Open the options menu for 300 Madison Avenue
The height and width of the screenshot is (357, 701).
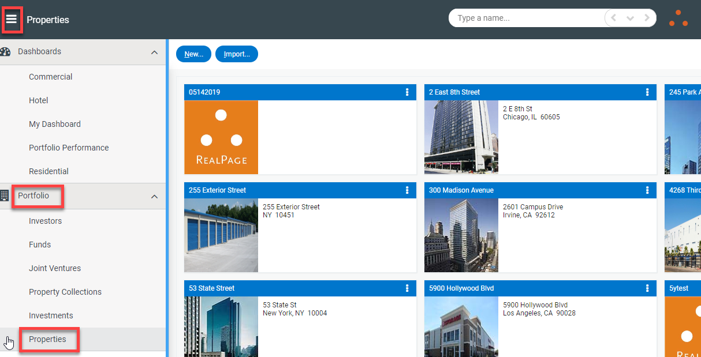coord(647,190)
